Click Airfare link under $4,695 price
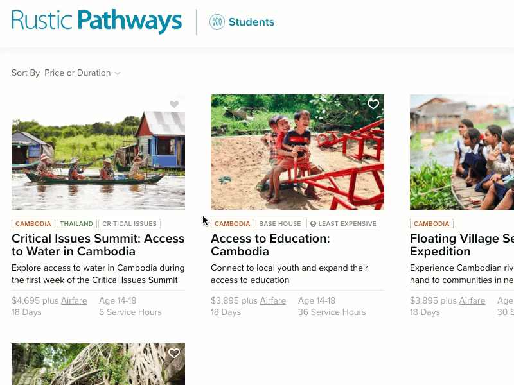This screenshot has width=514, height=385. pyautogui.click(x=74, y=300)
